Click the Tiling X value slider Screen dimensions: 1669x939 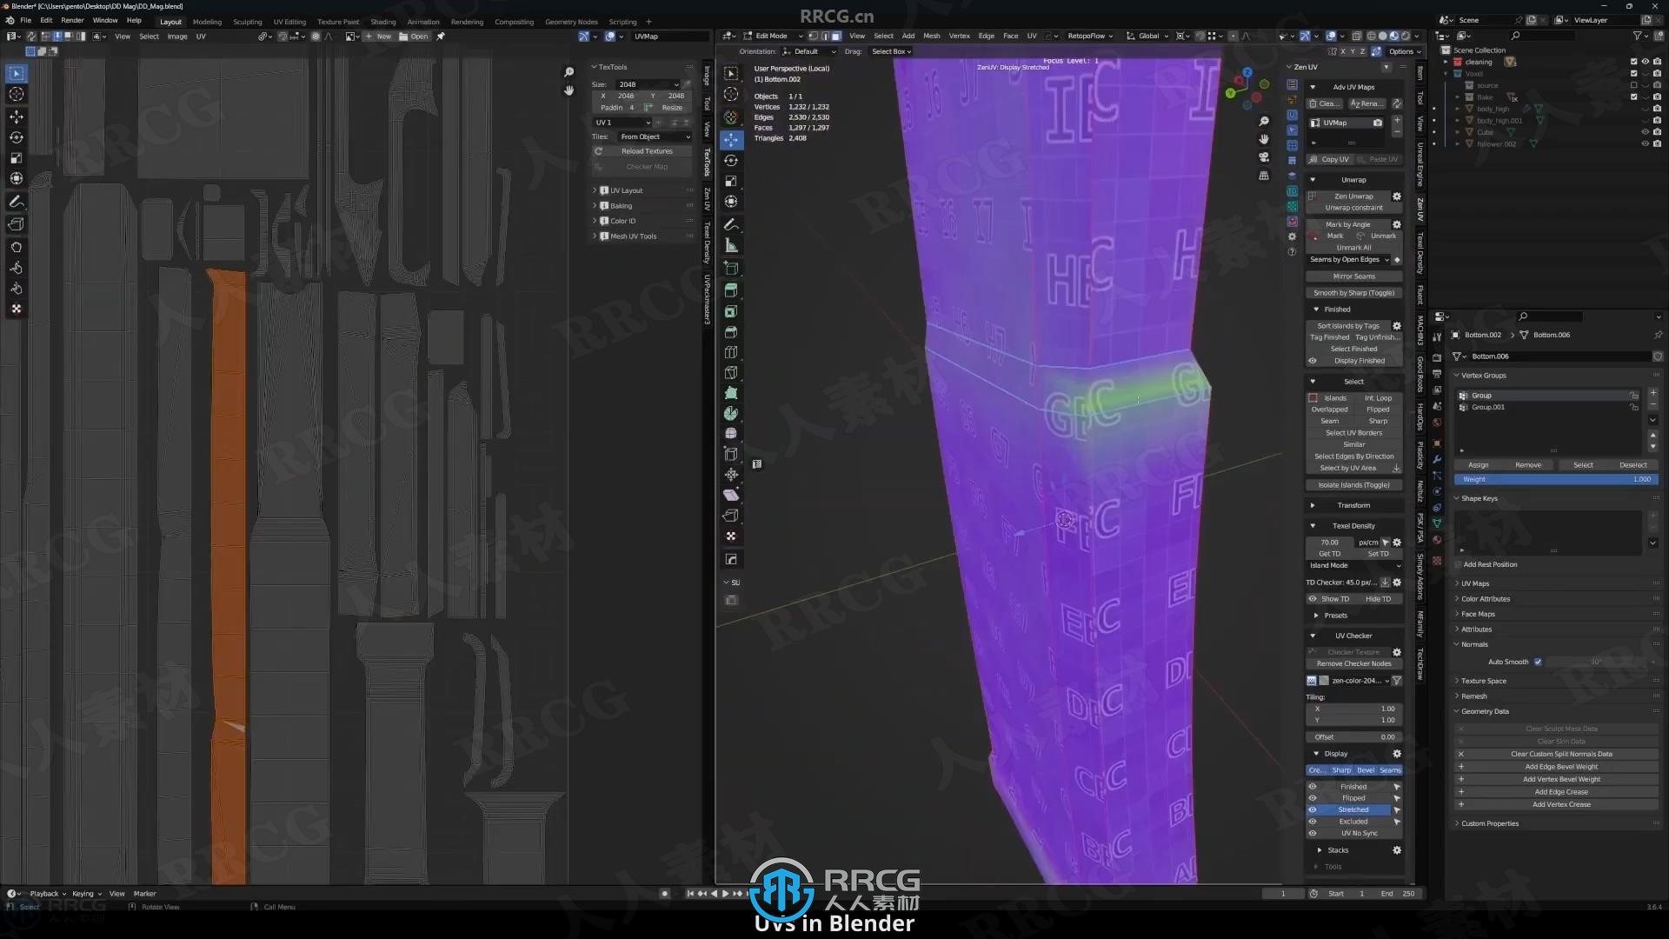[1354, 709]
